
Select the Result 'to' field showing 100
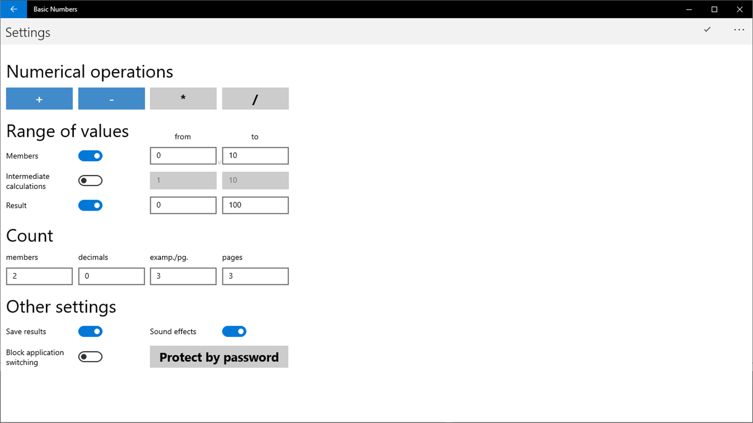pos(255,205)
